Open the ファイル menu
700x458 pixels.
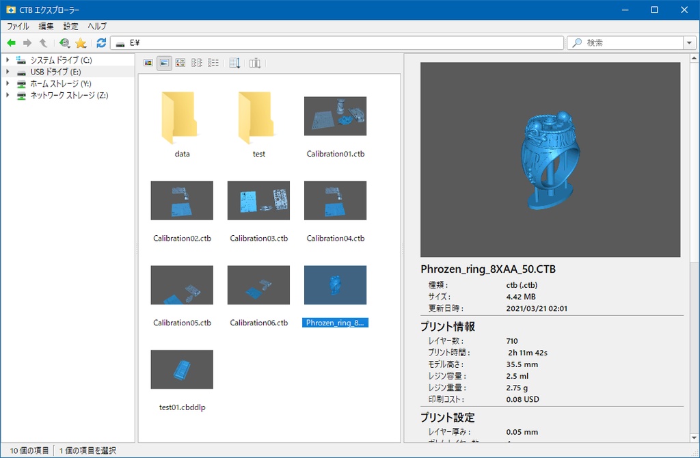(x=18, y=27)
